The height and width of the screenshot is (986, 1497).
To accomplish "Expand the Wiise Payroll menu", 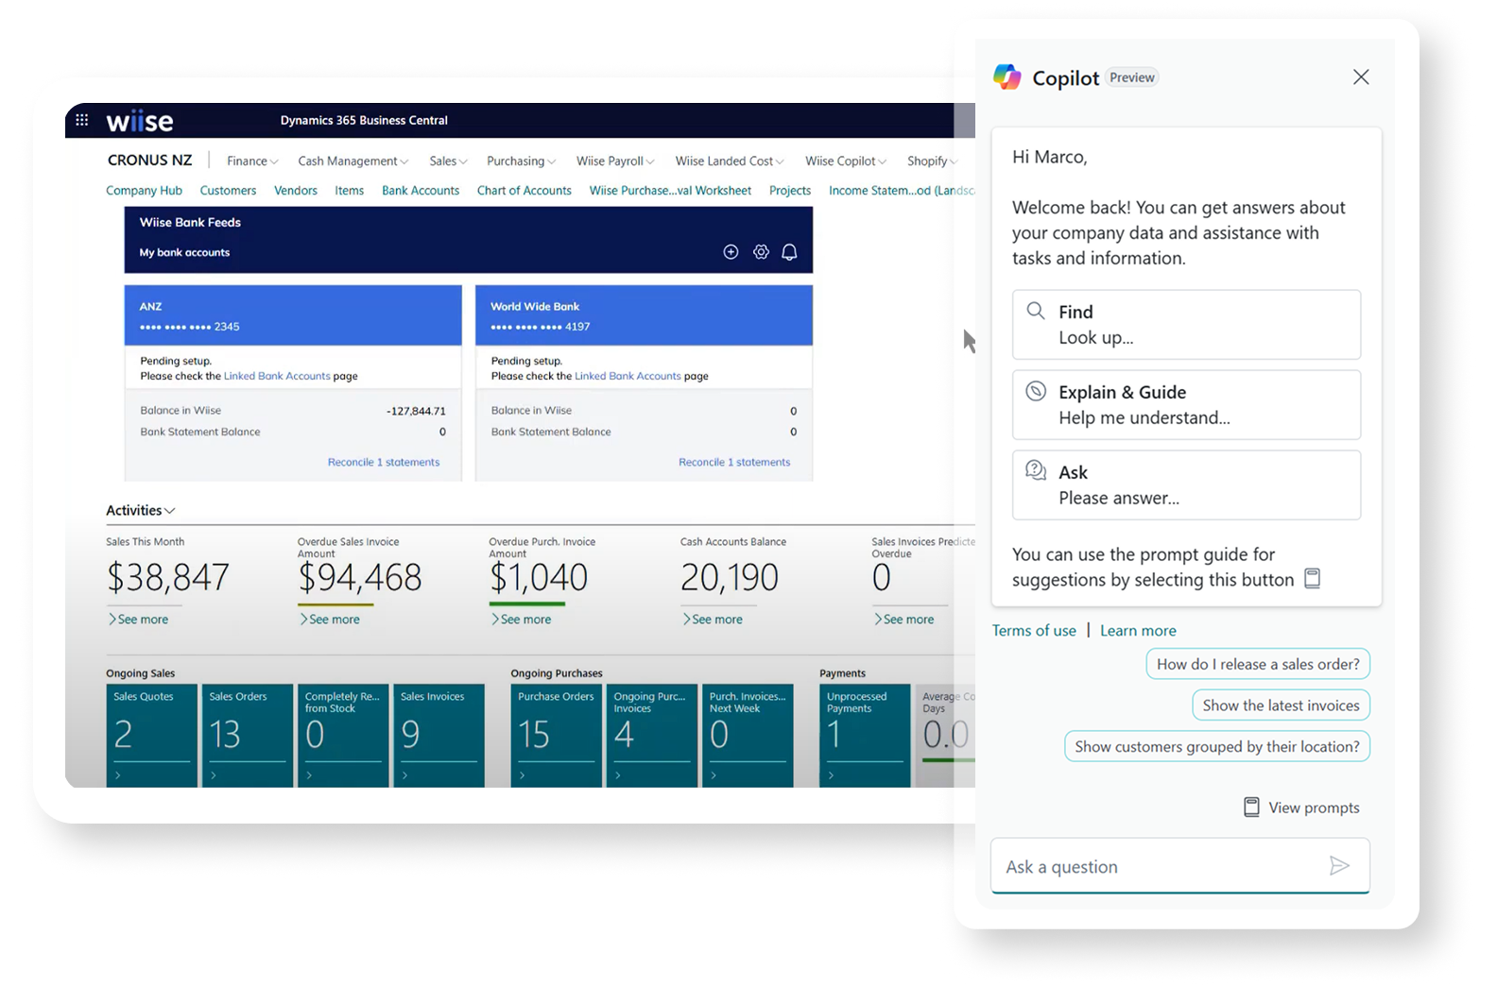I will tap(615, 161).
